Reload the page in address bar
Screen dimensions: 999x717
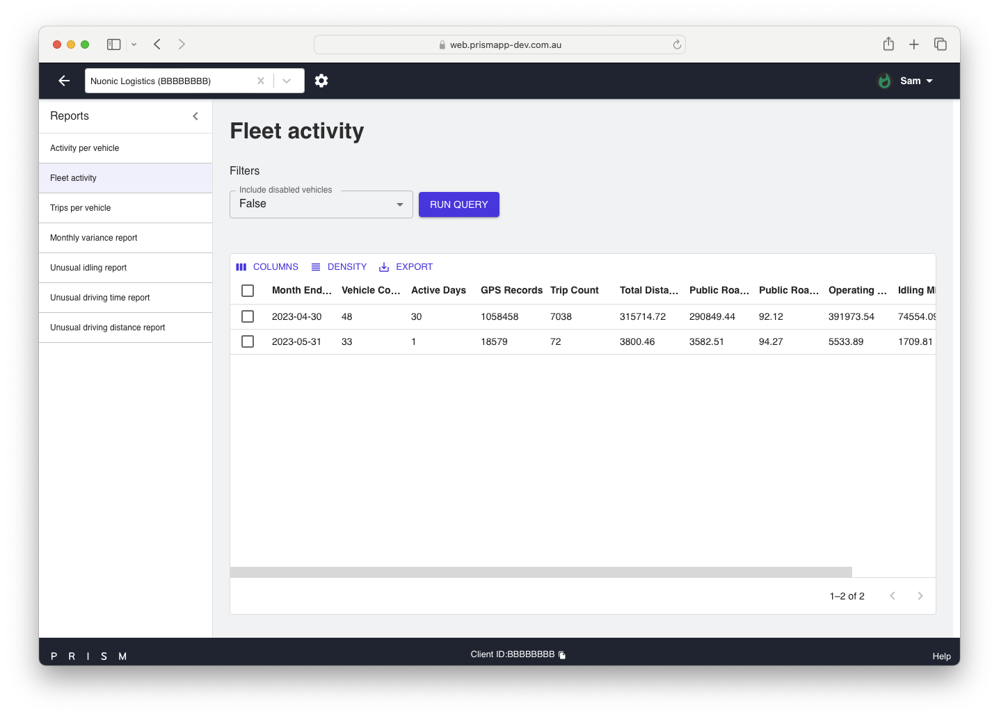[x=677, y=45]
